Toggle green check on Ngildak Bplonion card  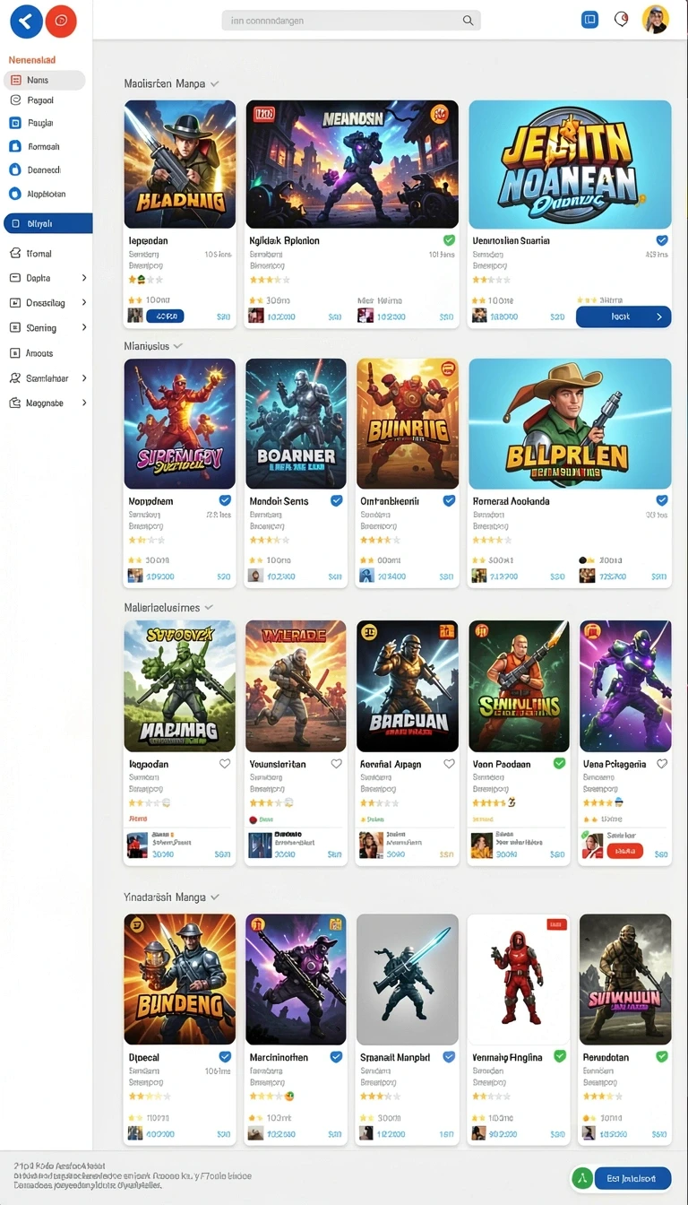(x=449, y=240)
